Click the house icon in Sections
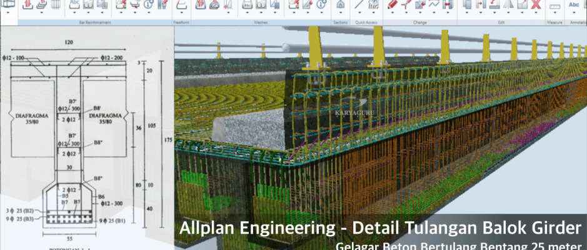Screen dimensions: 587x250 pyautogui.click(x=340, y=4)
